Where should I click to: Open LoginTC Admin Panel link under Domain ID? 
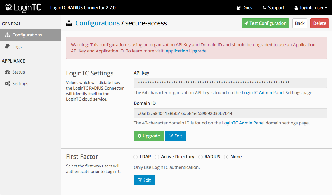(243, 123)
